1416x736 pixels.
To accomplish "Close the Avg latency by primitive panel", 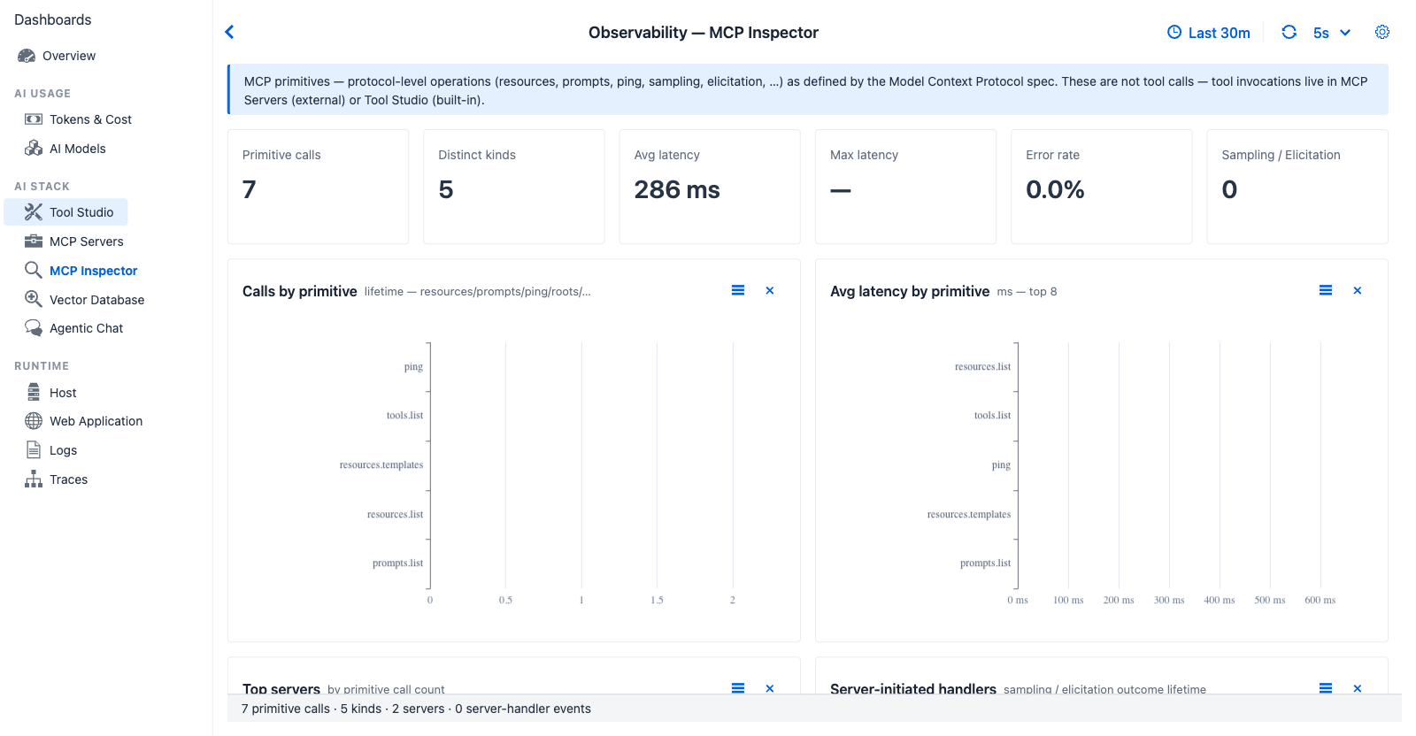I will pyautogui.click(x=1358, y=290).
